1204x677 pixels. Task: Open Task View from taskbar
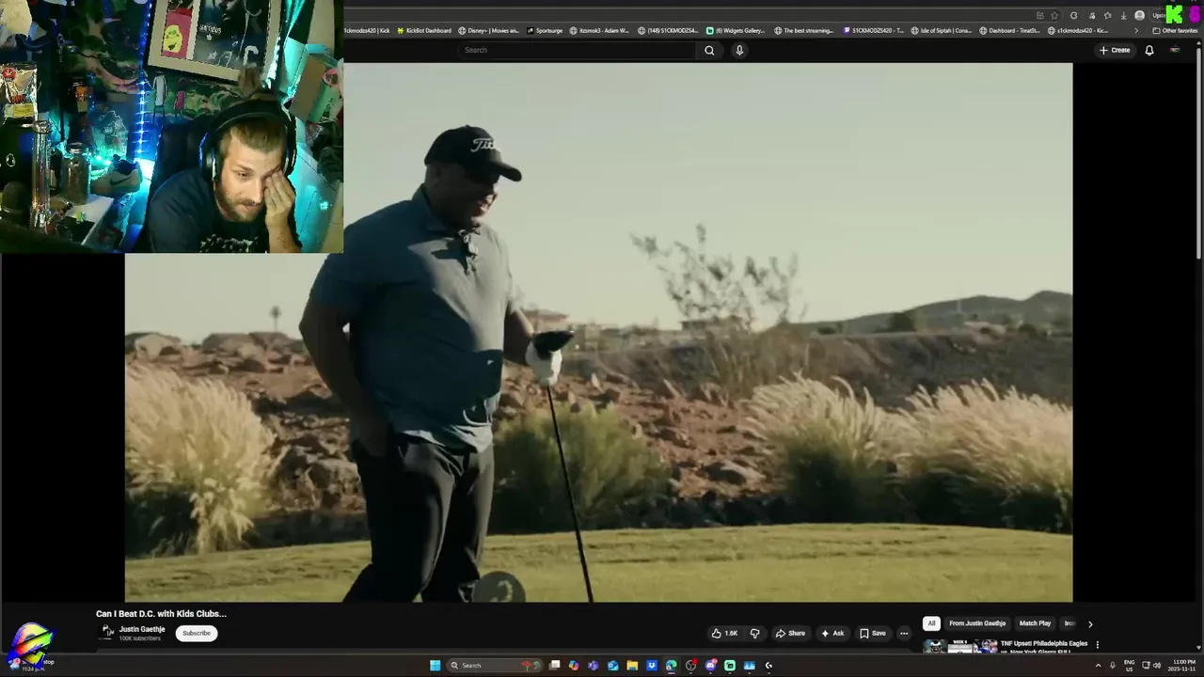point(554,666)
